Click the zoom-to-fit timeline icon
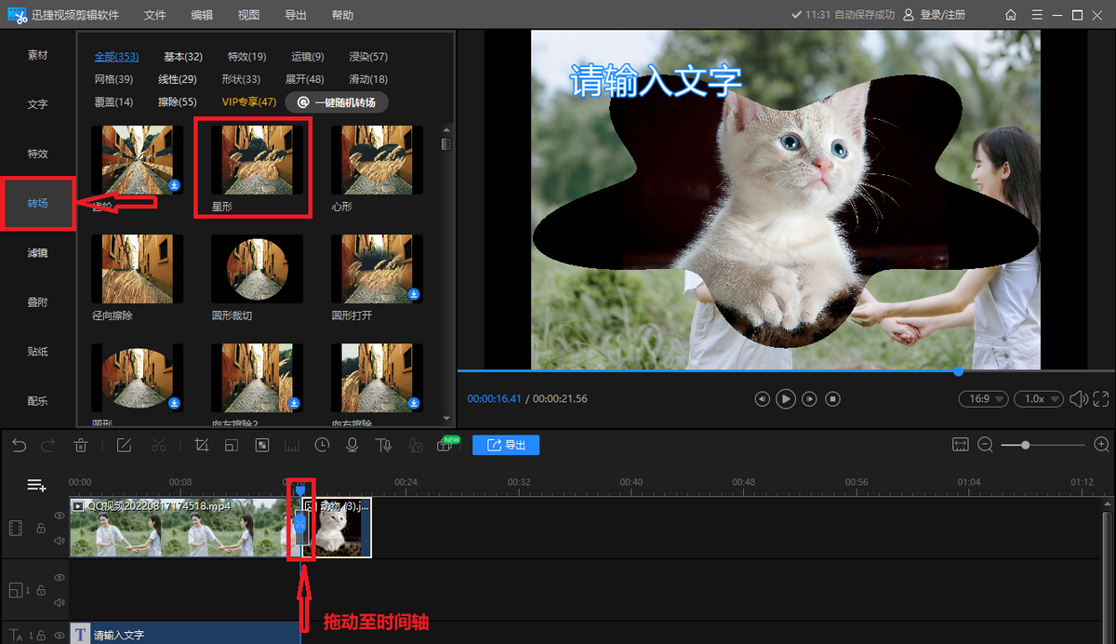This screenshot has width=1116, height=644. [x=961, y=446]
